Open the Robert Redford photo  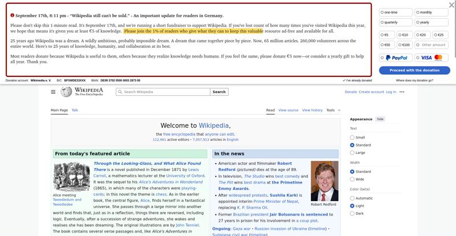tap(324, 181)
